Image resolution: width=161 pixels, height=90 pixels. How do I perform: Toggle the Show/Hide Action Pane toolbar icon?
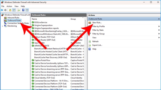[x=27, y=10]
